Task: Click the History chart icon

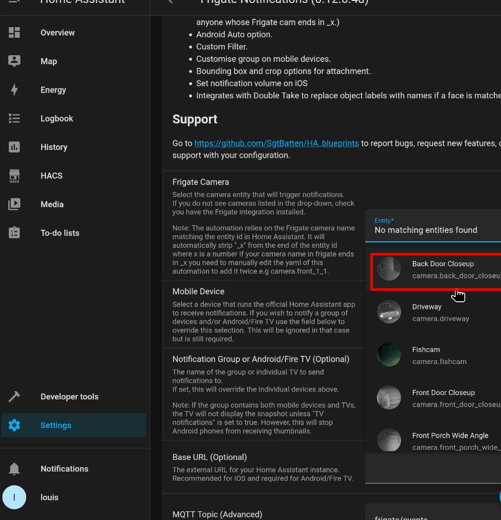Action: [14, 147]
